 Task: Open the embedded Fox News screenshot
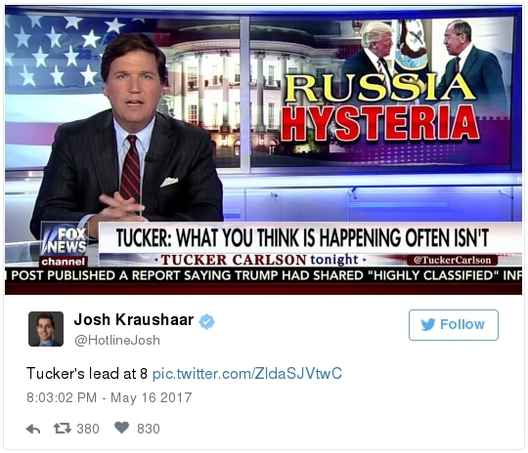click(264, 150)
